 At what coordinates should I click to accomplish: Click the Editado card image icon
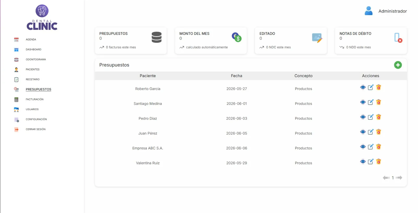[317, 38]
